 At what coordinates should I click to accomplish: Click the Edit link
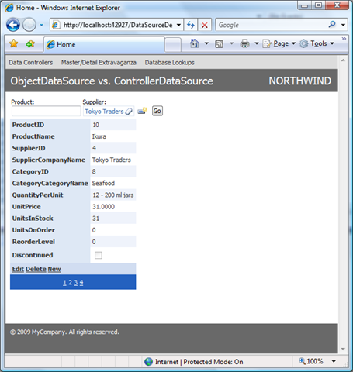[x=18, y=269]
